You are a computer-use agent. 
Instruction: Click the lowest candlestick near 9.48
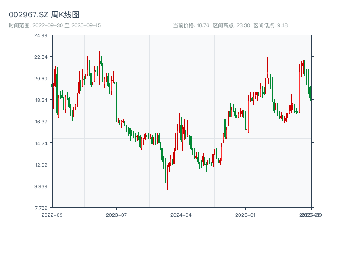point(167,180)
